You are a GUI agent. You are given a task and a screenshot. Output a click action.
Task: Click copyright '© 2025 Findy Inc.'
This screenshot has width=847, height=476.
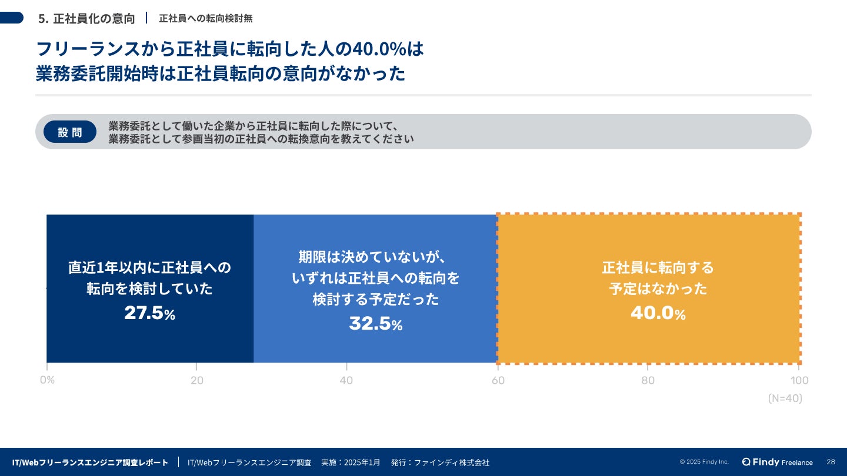pos(704,462)
